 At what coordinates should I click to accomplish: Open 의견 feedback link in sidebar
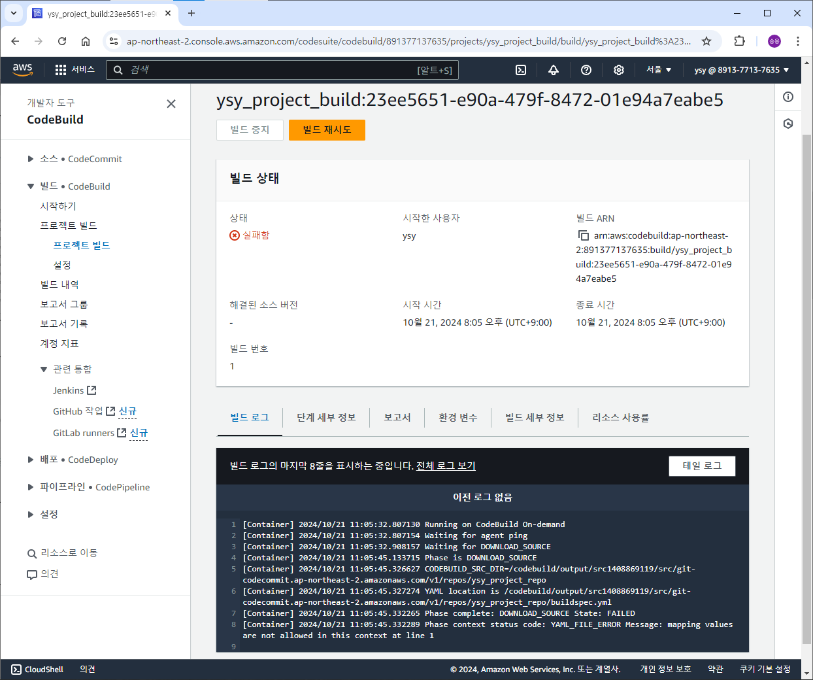(x=42, y=574)
